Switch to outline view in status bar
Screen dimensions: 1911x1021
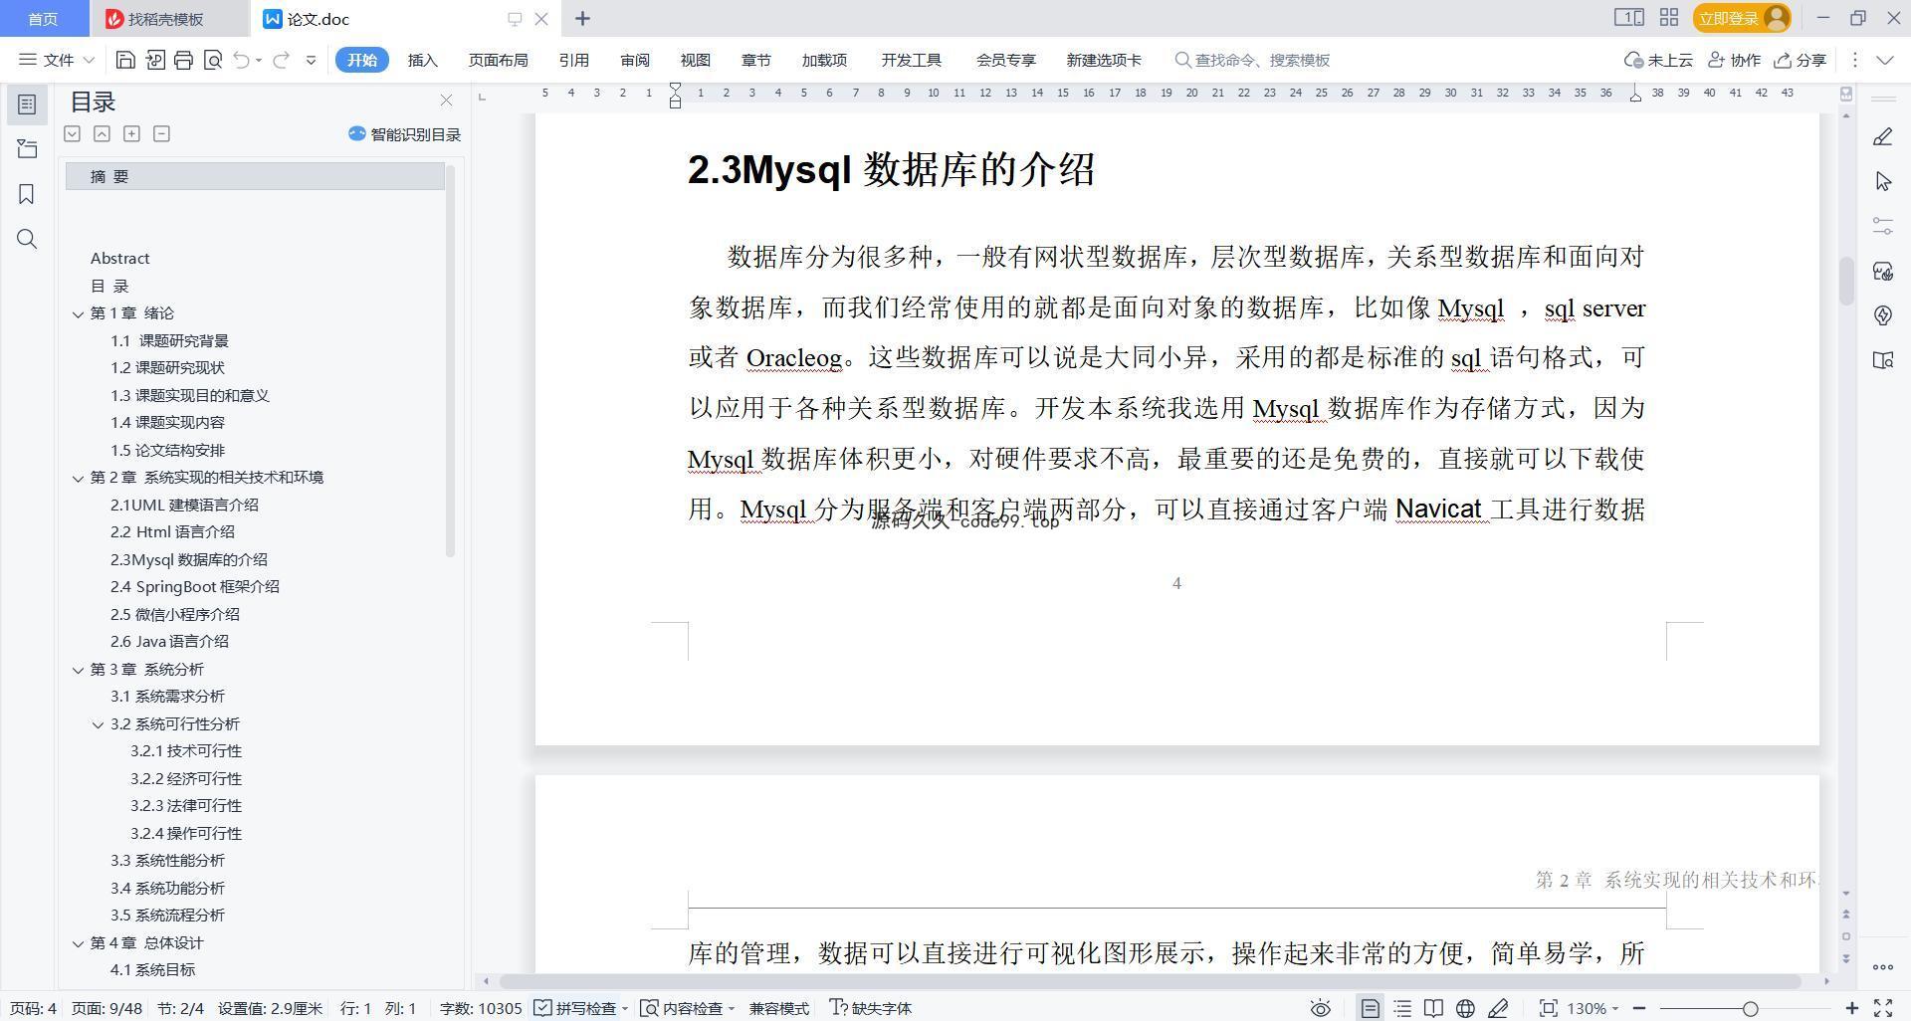click(x=1402, y=1008)
